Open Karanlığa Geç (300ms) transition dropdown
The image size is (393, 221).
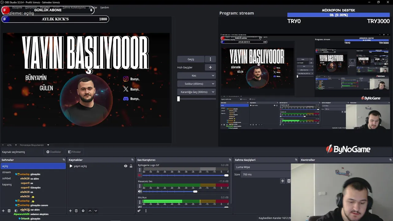[x=196, y=92]
